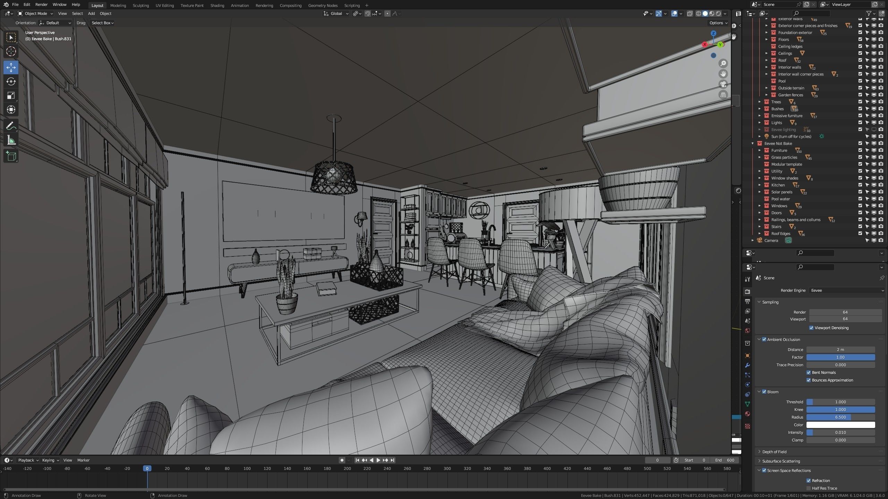Image resolution: width=888 pixels, height=499 pixels.
Task: Open the viewport Options dropdown
Action: [718, 23]
